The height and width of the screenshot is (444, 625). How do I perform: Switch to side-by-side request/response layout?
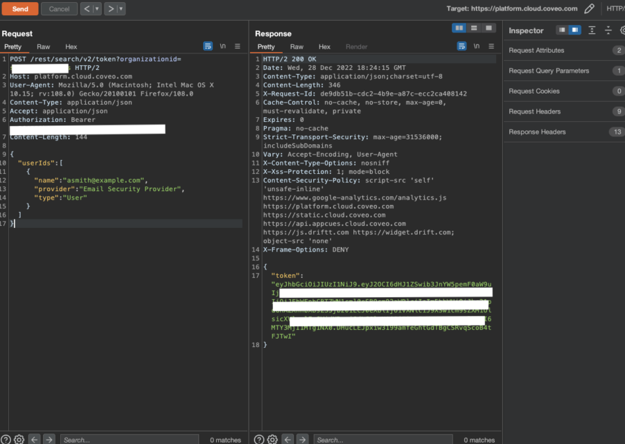pos(458,28)
